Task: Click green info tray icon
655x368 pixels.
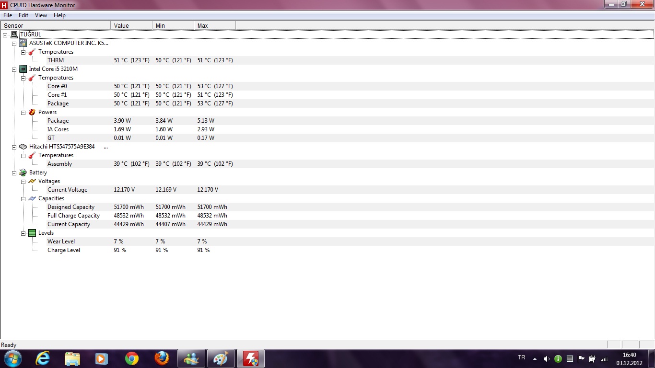Action: 558,358
